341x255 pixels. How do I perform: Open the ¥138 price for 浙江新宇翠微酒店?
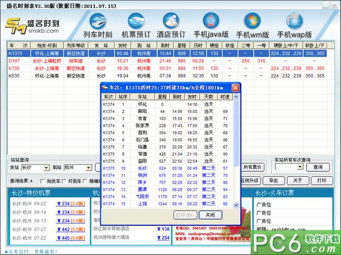(163, 229)
